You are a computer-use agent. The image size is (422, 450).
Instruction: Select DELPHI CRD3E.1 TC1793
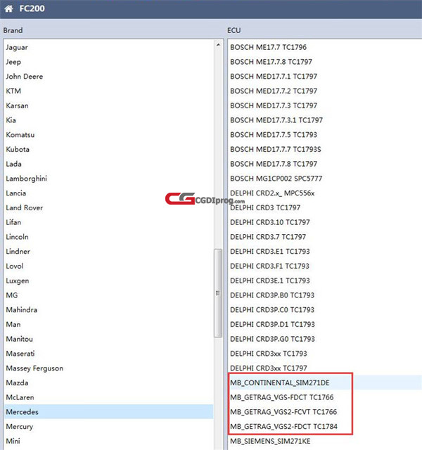pos(270,281)
